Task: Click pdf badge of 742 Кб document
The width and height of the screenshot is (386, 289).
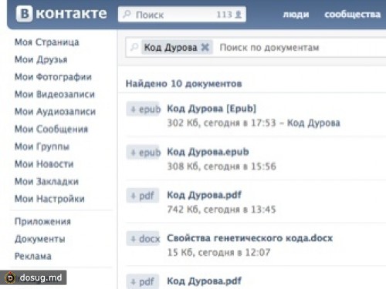Action: tap(143, 196)
